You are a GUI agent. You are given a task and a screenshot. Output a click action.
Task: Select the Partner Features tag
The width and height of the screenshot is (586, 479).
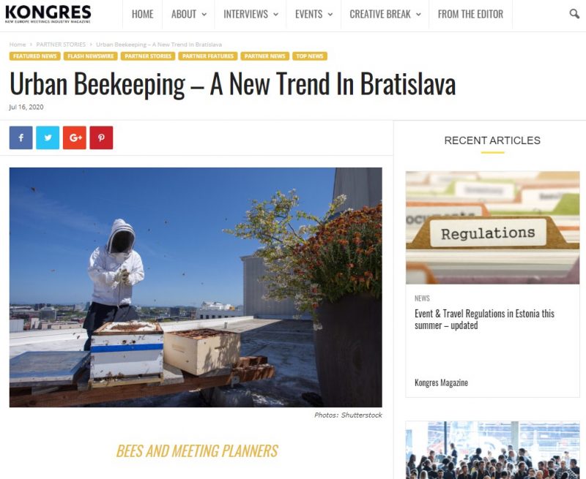(x=208, y=56)
